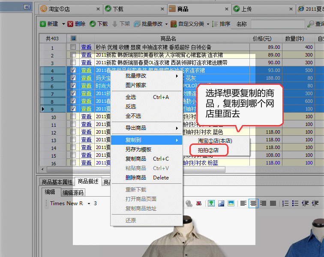This screenshot has width=324, height=257.
Task: Click the 下载 toolbar button
Action: click(x=99, y=24)
